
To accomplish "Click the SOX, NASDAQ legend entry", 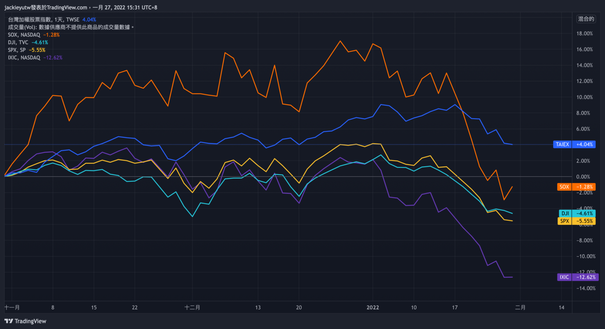I will point(24,35).
